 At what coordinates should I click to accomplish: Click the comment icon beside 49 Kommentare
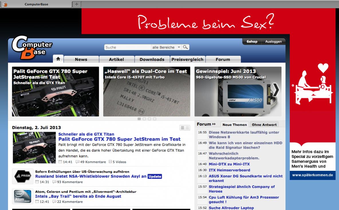click(x=77, y=162)
